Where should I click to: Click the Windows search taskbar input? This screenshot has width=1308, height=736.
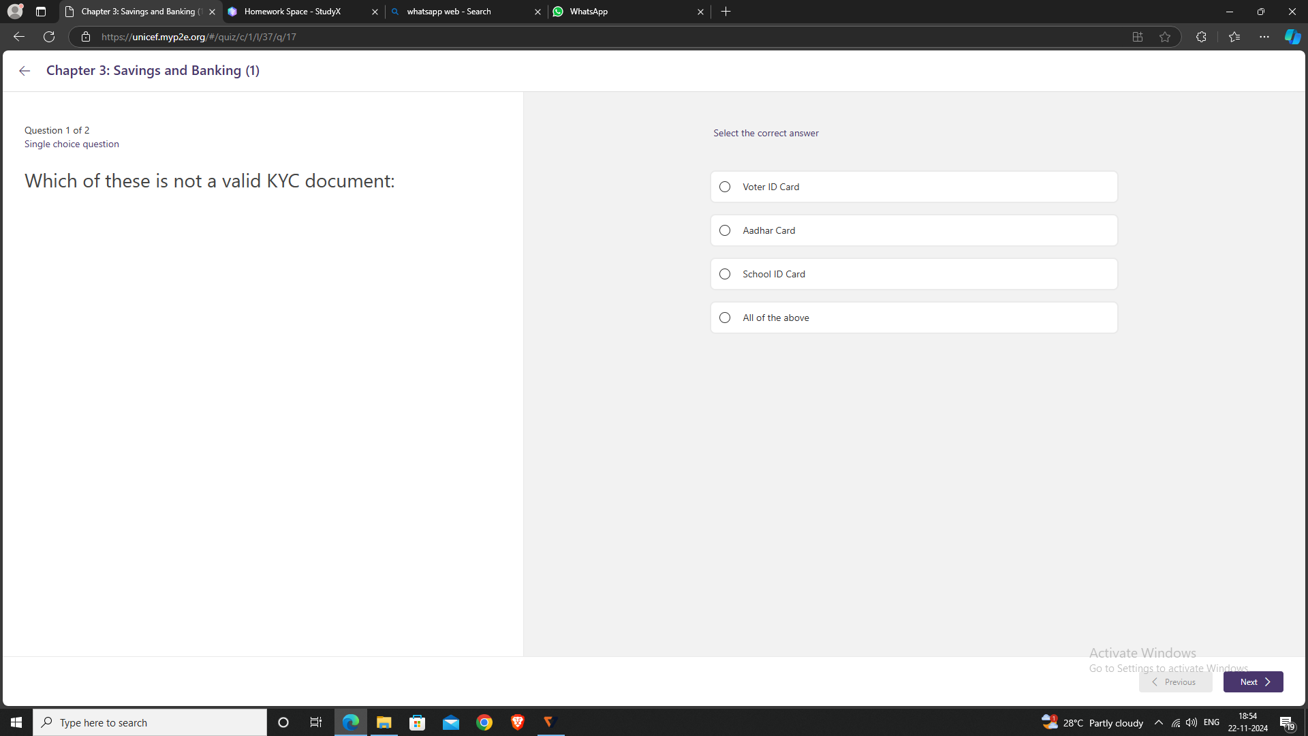click(x=150, y=722)
